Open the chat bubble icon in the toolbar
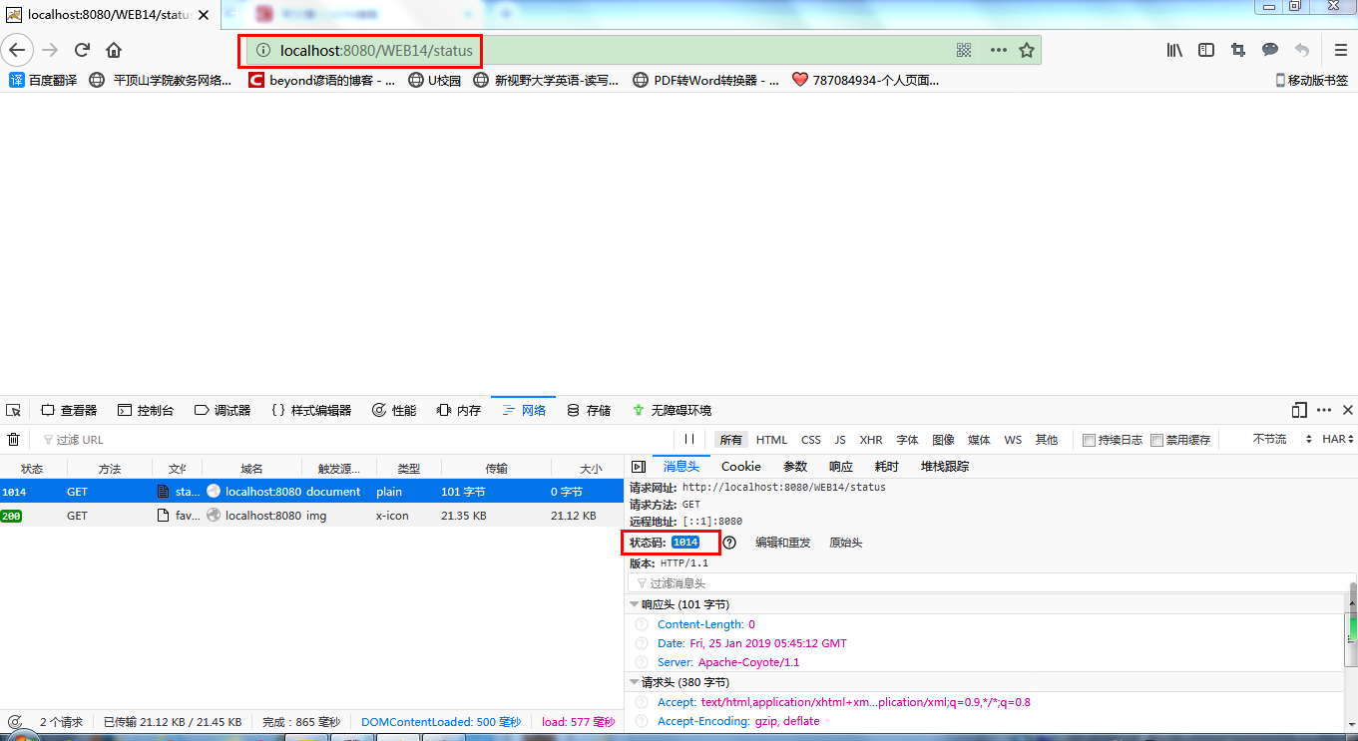Image resolution: width=1358 pixels, height=741 pixels. coord(1269,50)
